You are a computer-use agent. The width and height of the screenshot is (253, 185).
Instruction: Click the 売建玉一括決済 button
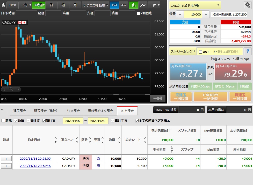click(181, 97)
